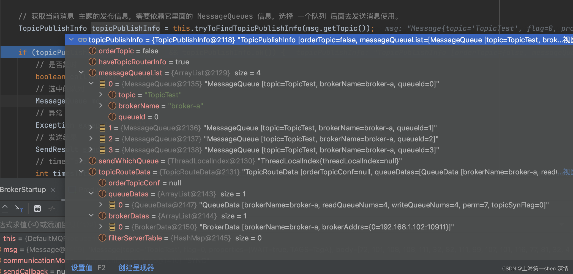Collapse the brokerDatas list

tap(91, 216)
